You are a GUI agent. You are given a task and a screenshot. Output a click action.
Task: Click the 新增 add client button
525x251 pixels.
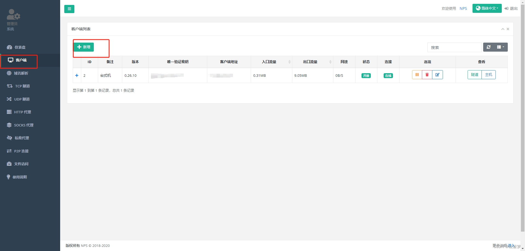pyautogui.click(x=84, y=47)
